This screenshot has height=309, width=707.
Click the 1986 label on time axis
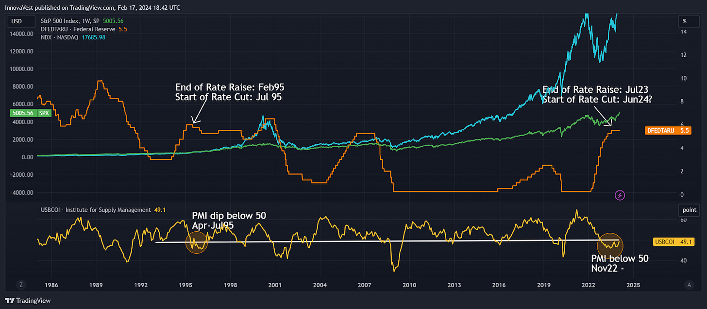click(51, 284)
